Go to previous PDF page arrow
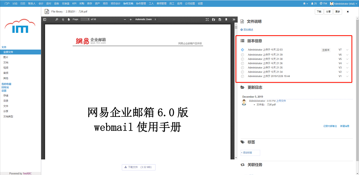The height and width of the screenshot is (175, 359). pyautogui.click(x=63, y=19)
